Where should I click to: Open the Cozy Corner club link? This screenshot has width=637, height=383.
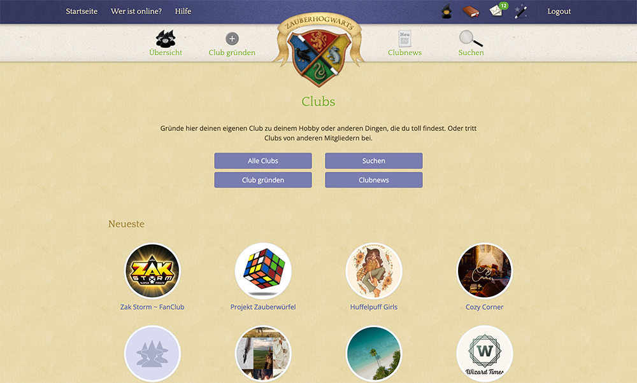pos(484,307)
